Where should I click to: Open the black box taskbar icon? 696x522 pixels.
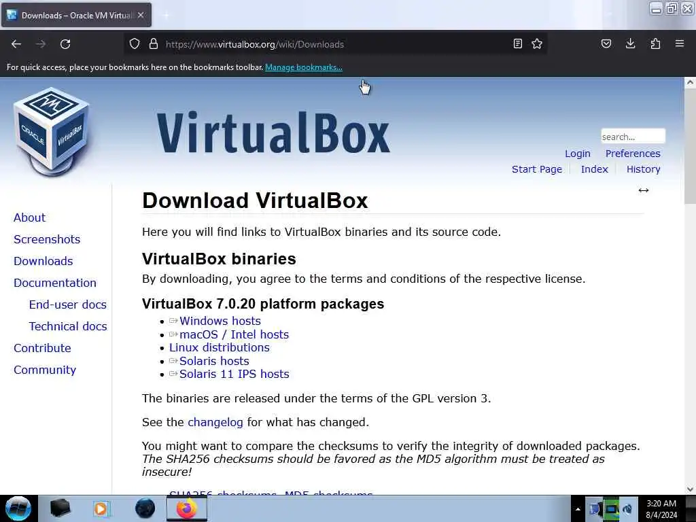click(x=60, y=508)
